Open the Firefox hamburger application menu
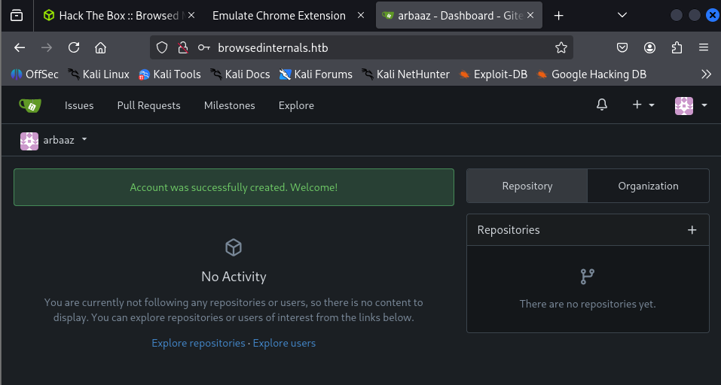The width and height of the screenshot is (721, 385). 704,47
